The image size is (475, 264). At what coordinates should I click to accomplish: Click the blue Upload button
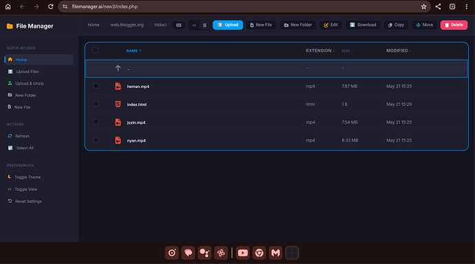228,25
